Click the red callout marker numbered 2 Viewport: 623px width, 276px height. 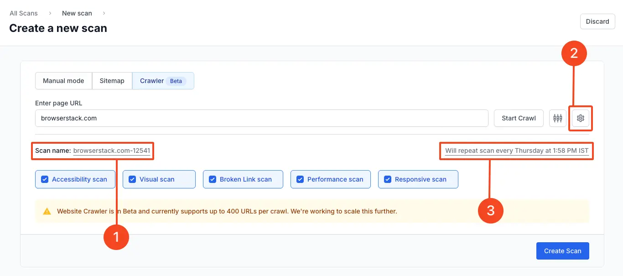[x=574, y=53]
